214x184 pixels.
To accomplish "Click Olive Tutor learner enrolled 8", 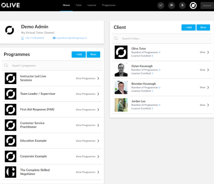I will [152, 56].
